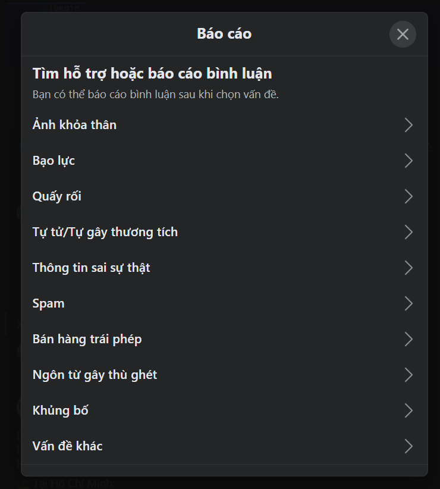The width and height of the screenshot is (440, 489).
Task: Click the chevron beside Spam
Action: point(408,303)
